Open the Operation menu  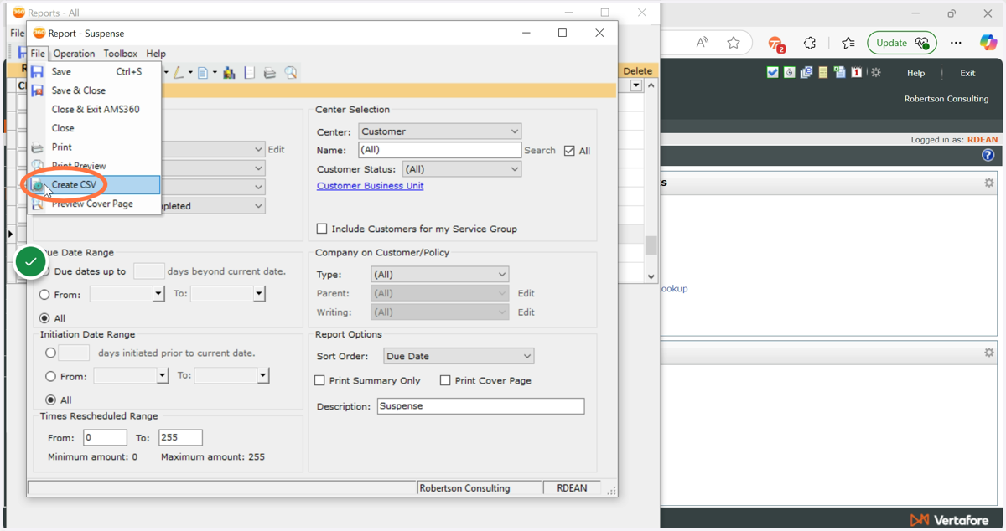(x=74, y=54)
